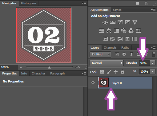Lock transparent pixels of the layer

point(102,72)
